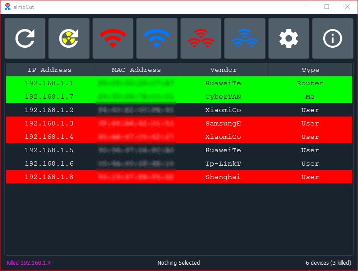358x271 pixels.
Task: Kill the selected device with the single red Wi-Fi icon
Action: click(x=113, y=38)
